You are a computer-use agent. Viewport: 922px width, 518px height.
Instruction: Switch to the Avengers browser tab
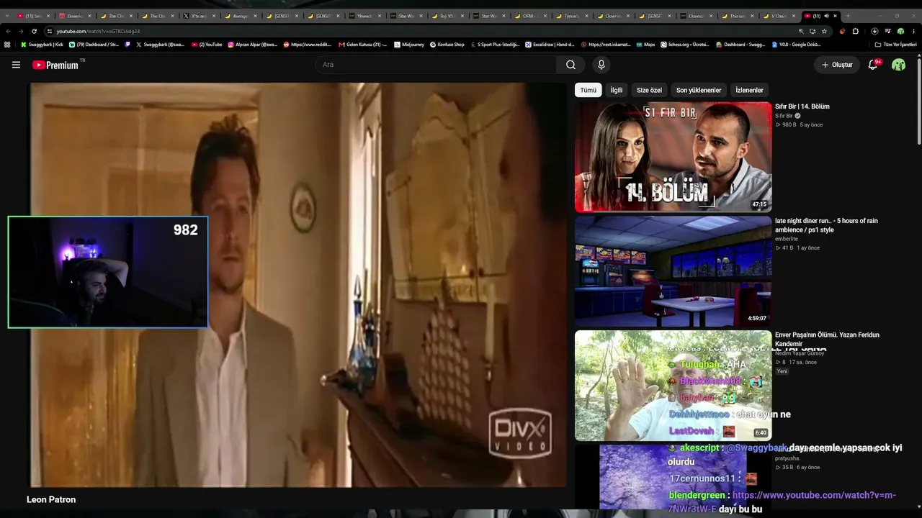tap(241, 16)
